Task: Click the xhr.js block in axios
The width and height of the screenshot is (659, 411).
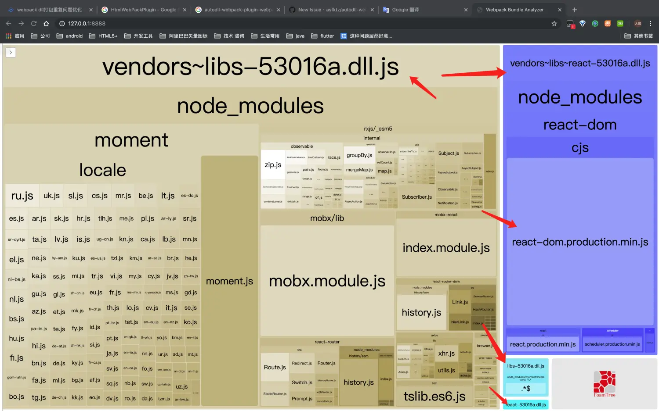Action: [x=446, y=354]
